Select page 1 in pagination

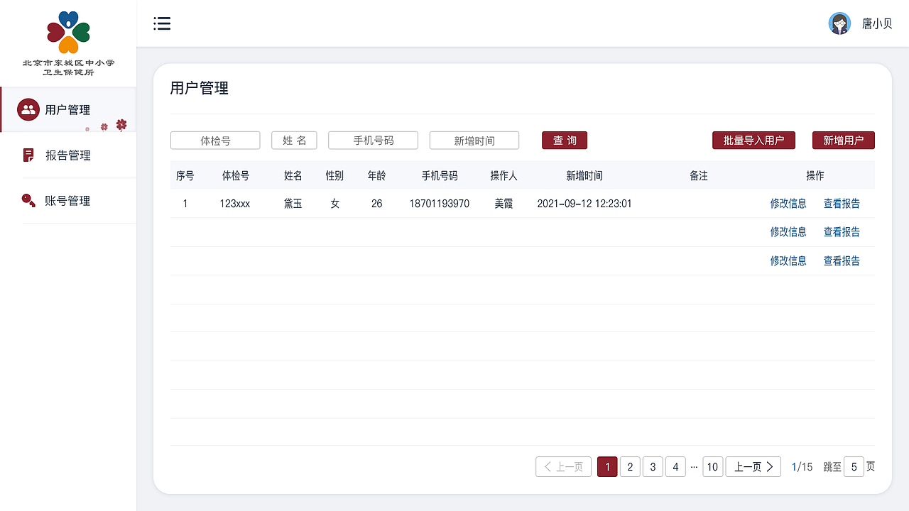click(x=607, y=466)
